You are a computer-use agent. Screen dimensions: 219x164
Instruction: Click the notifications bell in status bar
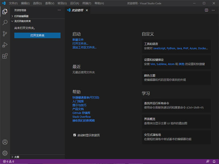tap(215, 161)
